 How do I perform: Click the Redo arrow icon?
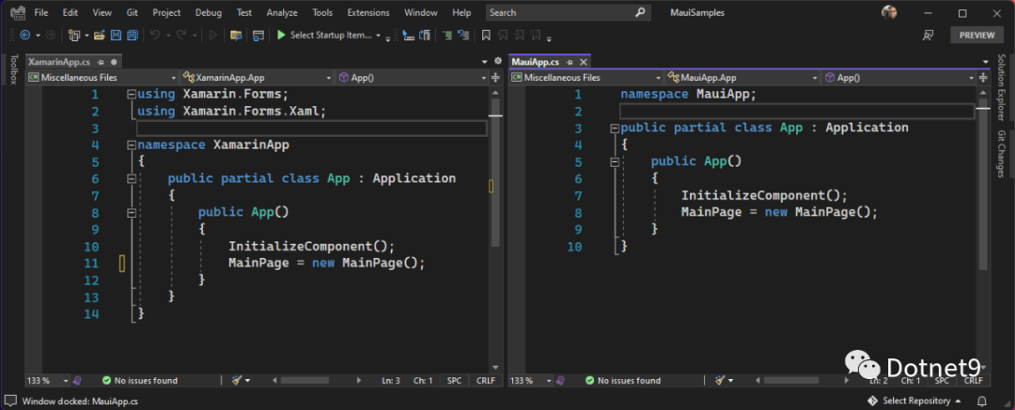pyautogui.click(x=181, y=35)
